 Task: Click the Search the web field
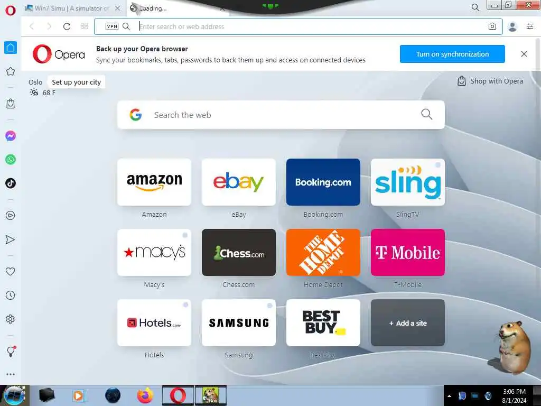(281, 115)
